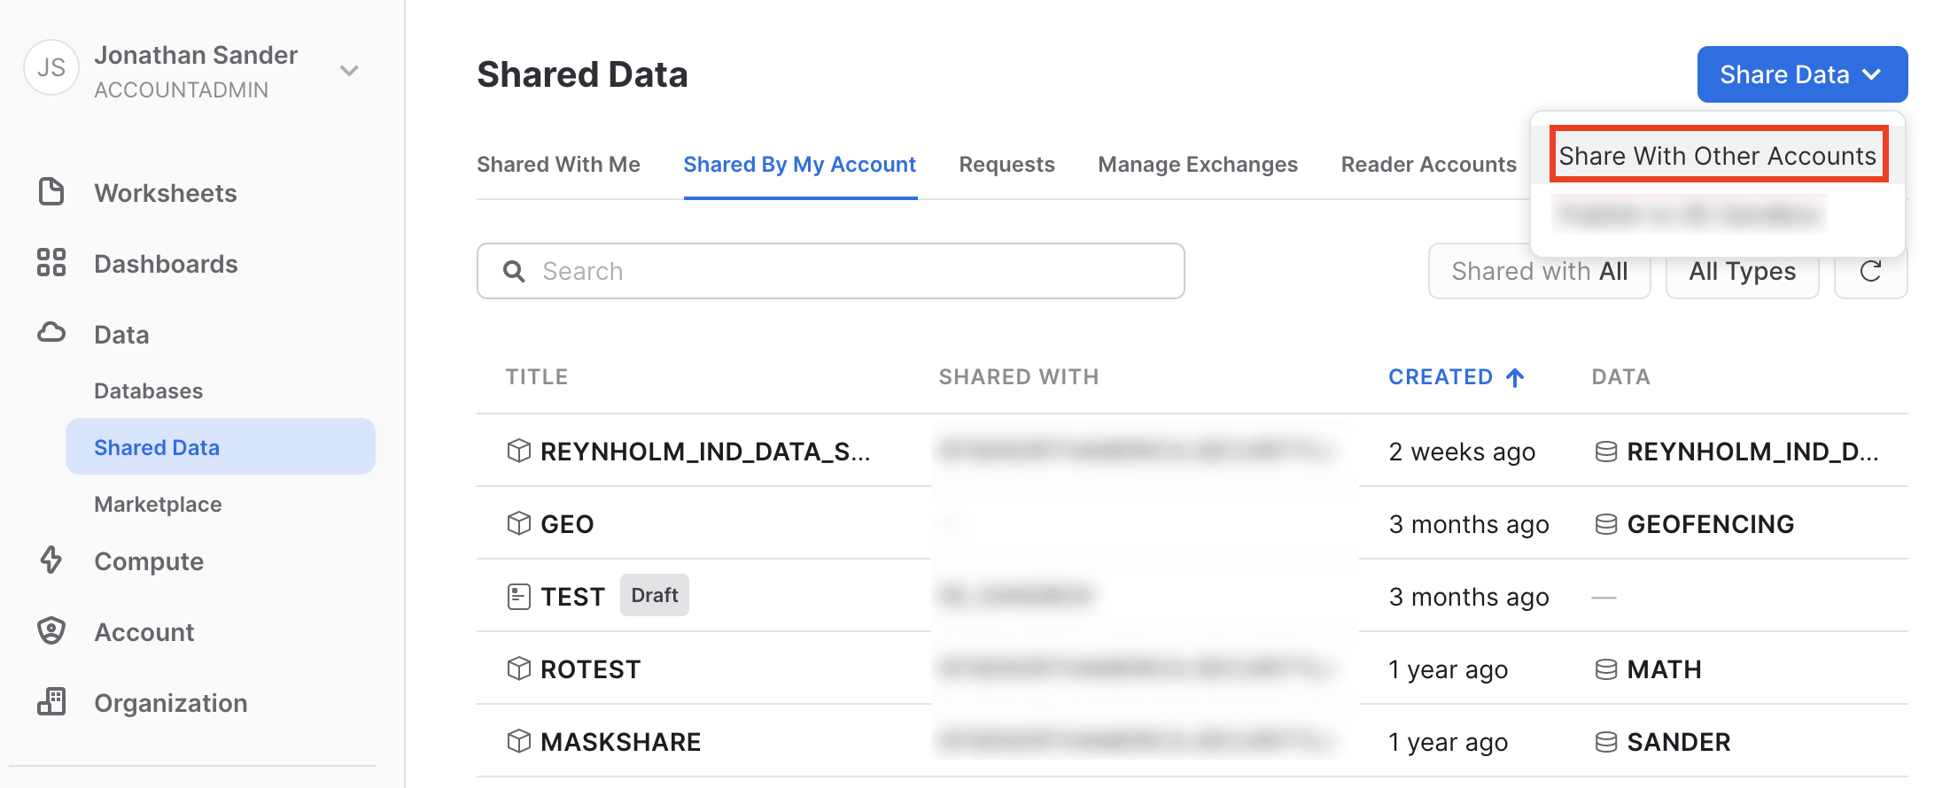Click the Account shield icon
The image size is (1942, 788).
coord(51,630)
